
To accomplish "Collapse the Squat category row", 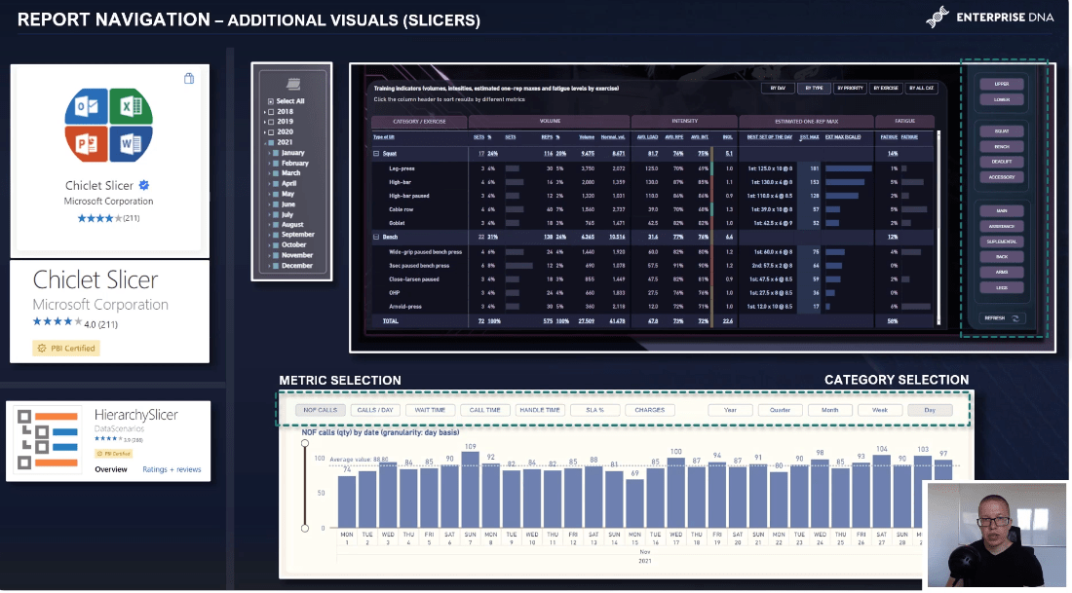I will click(x=377, y=153).
